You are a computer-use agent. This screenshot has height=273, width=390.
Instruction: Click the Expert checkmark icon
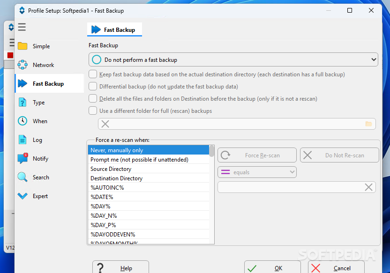pos(22,196)
